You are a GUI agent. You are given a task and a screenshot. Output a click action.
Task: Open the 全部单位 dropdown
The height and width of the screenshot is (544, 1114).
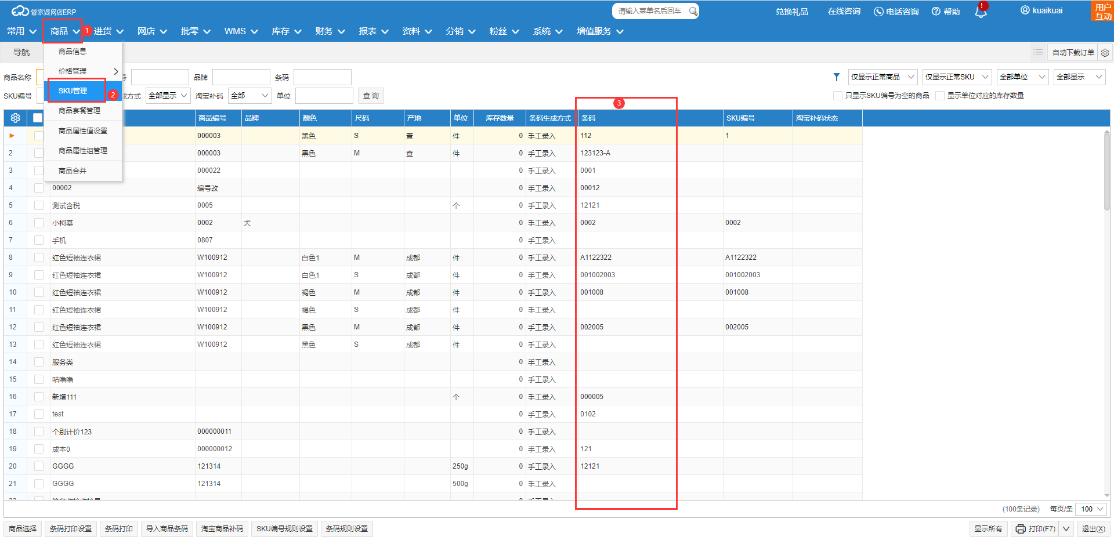[x=1022, y=77]
